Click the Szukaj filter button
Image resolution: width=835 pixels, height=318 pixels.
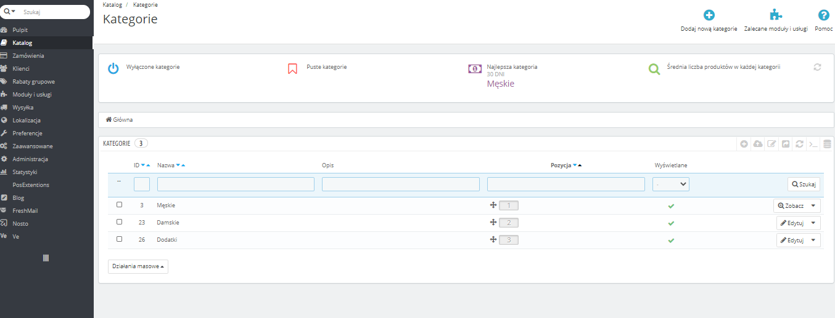coord(804,184)
